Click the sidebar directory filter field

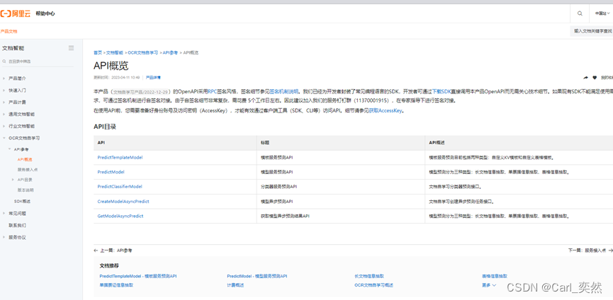tap(37, 62)
